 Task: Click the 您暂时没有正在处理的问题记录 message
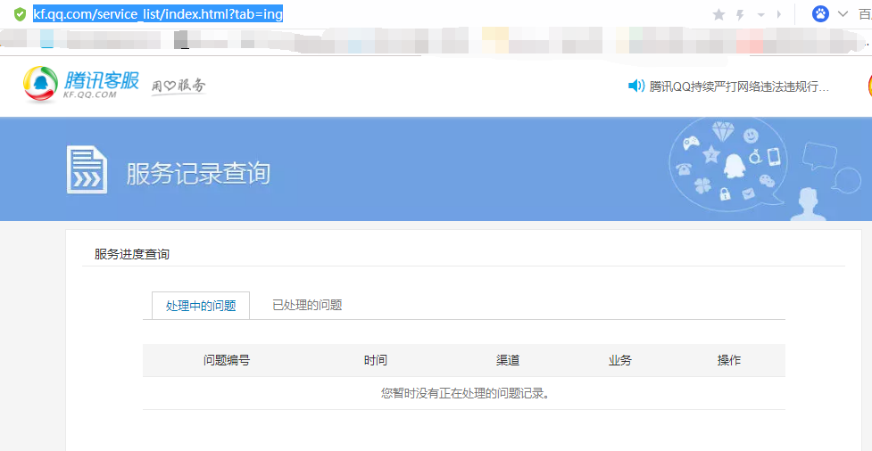464,393
